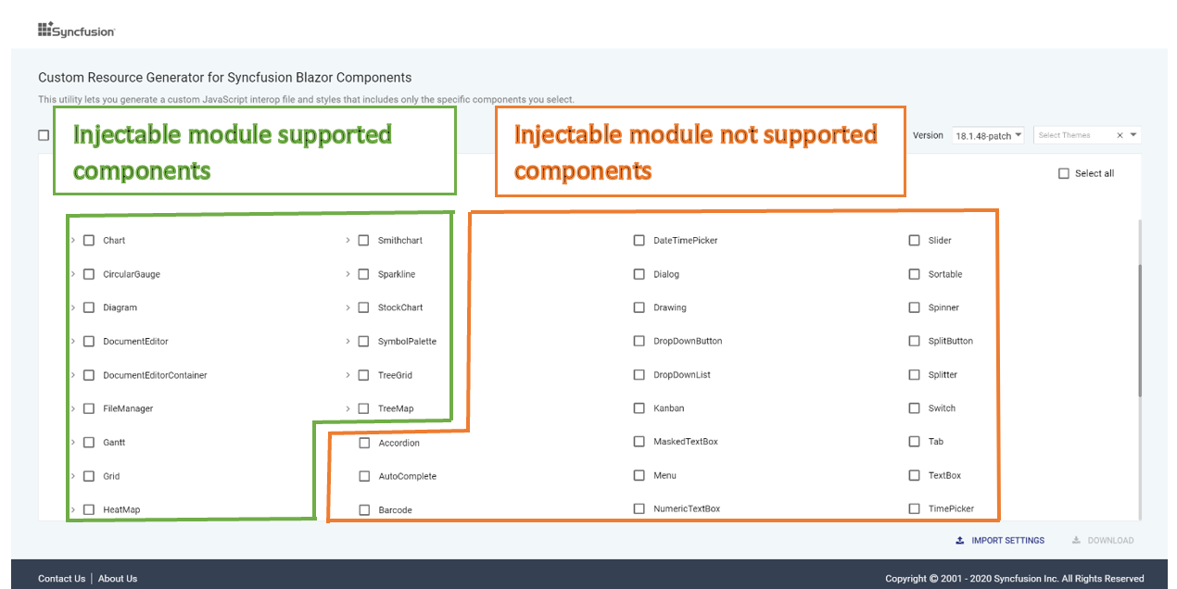Expand the Grid component tree
Image resolution: width=1177 pixels, height=589 pixels.
point(72,476)
